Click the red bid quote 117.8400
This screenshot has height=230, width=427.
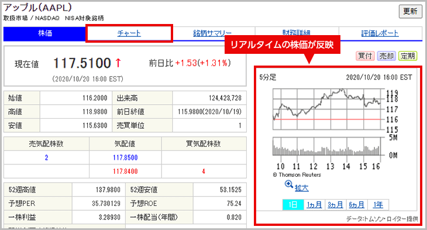click(x=125, y=171)
